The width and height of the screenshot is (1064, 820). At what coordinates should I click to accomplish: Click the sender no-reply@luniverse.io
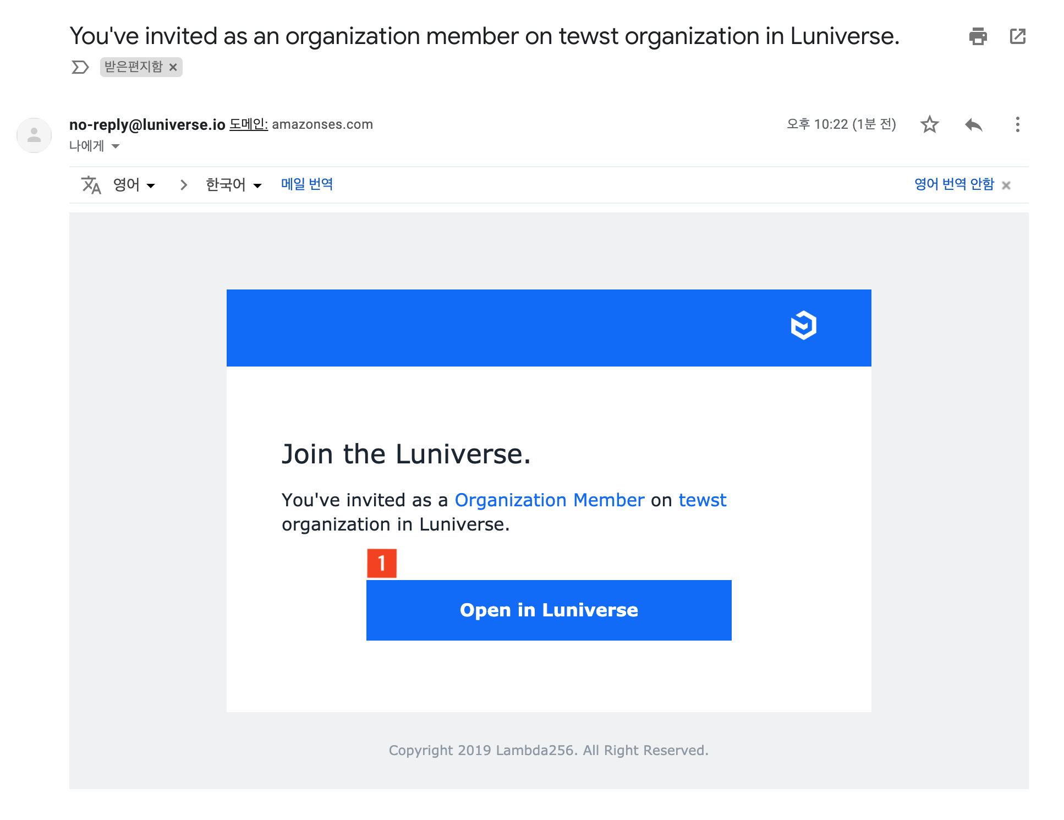[147, 124]
